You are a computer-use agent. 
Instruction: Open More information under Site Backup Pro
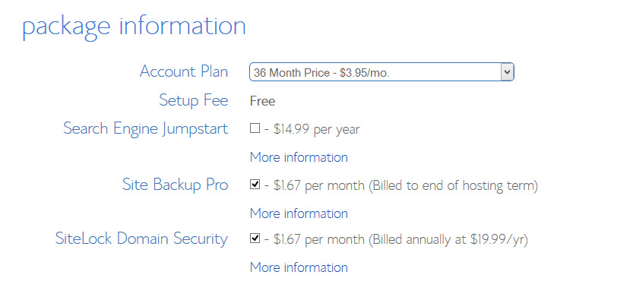[x=299, y=213]
